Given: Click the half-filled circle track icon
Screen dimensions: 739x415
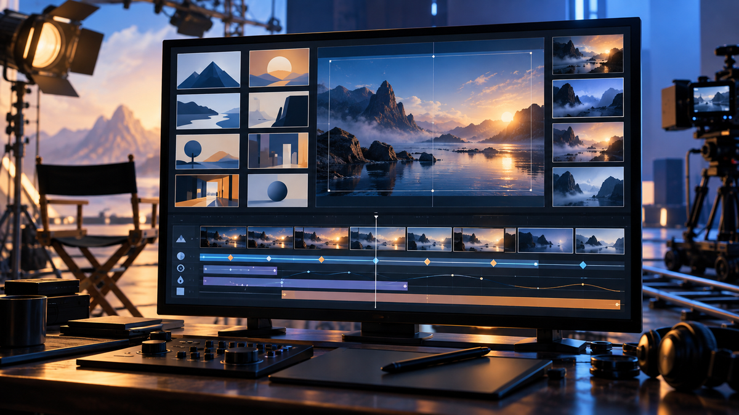Looking at the screenshot, I should pos(181,256).
